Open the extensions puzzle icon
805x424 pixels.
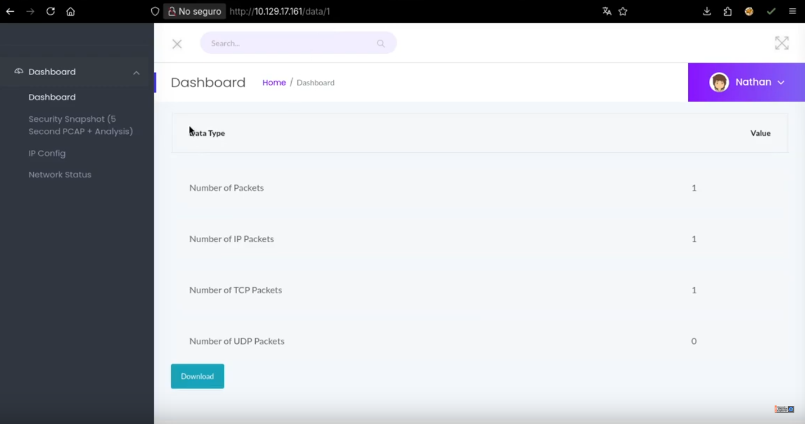(x=727, y=11)
